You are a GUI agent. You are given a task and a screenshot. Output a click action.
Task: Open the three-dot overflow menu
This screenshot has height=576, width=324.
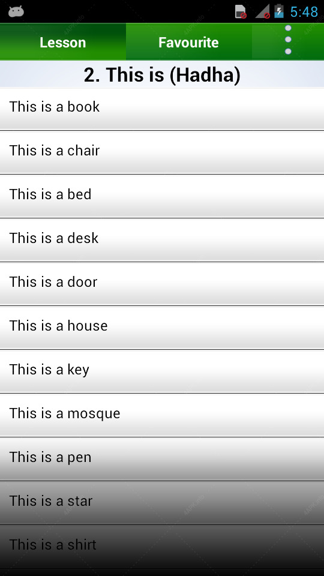288,40
